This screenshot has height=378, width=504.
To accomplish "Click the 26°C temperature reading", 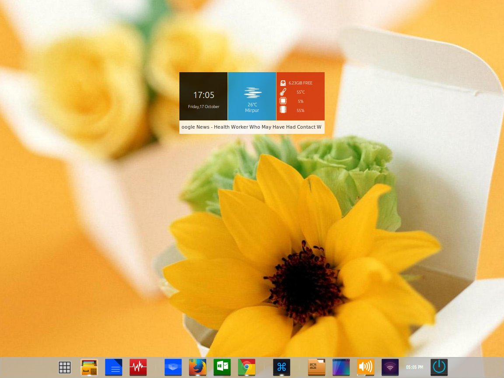I will point(252,105).
